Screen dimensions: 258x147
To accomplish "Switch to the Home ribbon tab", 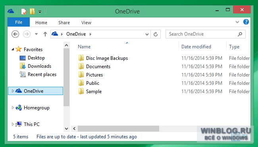I will [x=41, y=23].
